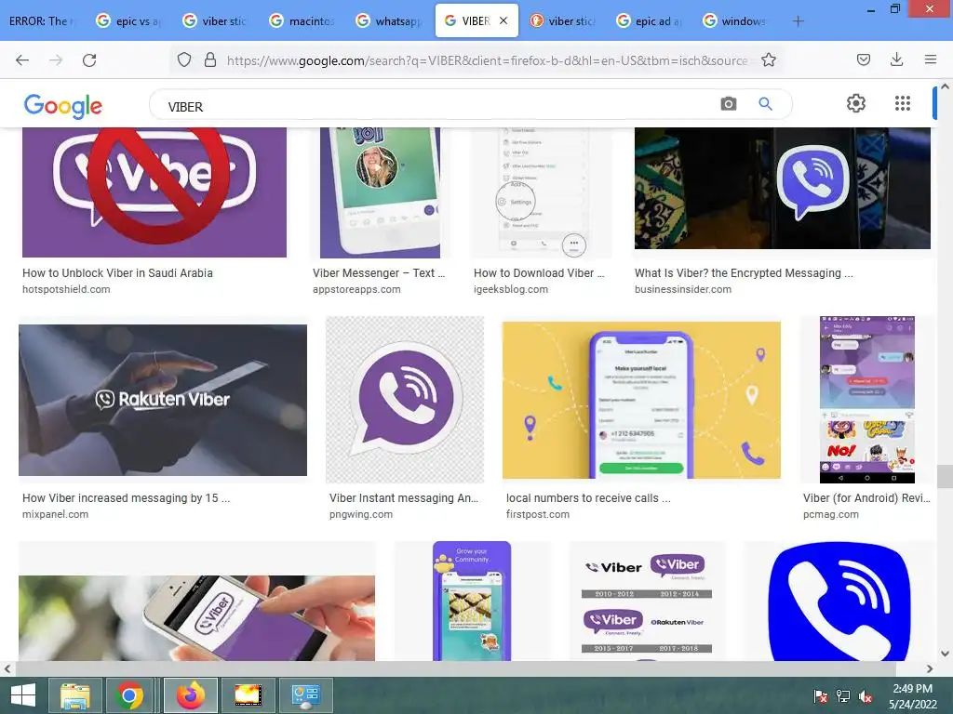Open Viber Messenger phone thumbnail
953x714 pixels.
(380, 192)
